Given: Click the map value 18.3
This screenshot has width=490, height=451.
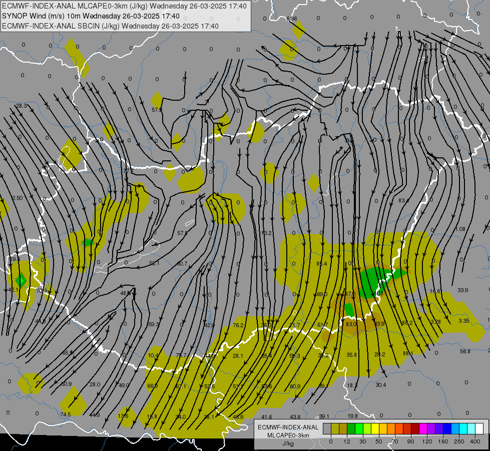Looking at the screenshot, I should (x=352, y=385).
